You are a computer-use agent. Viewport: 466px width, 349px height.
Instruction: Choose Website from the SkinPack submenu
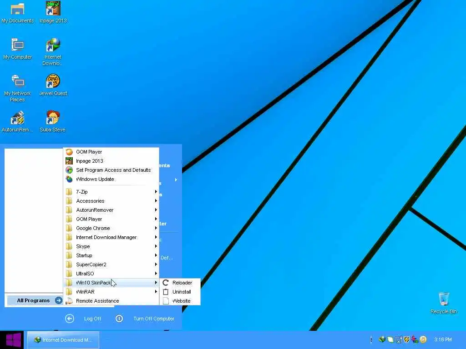180,301
